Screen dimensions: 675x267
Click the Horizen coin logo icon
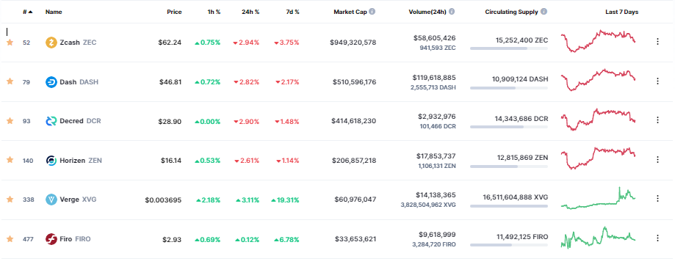[x=51, y=161]
